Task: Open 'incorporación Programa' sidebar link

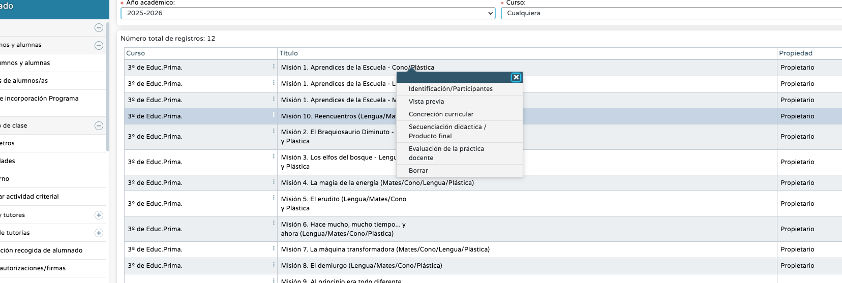Action: 41,99
